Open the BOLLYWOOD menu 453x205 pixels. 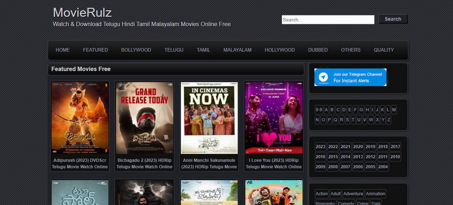136,50
